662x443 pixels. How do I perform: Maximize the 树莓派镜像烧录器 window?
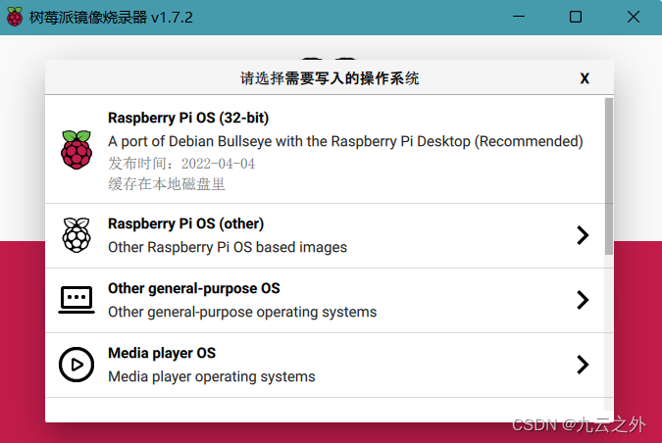coord(576,17)
